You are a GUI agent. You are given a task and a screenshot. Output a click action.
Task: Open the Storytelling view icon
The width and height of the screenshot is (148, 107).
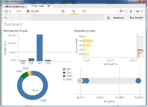(x=84, y=11)
